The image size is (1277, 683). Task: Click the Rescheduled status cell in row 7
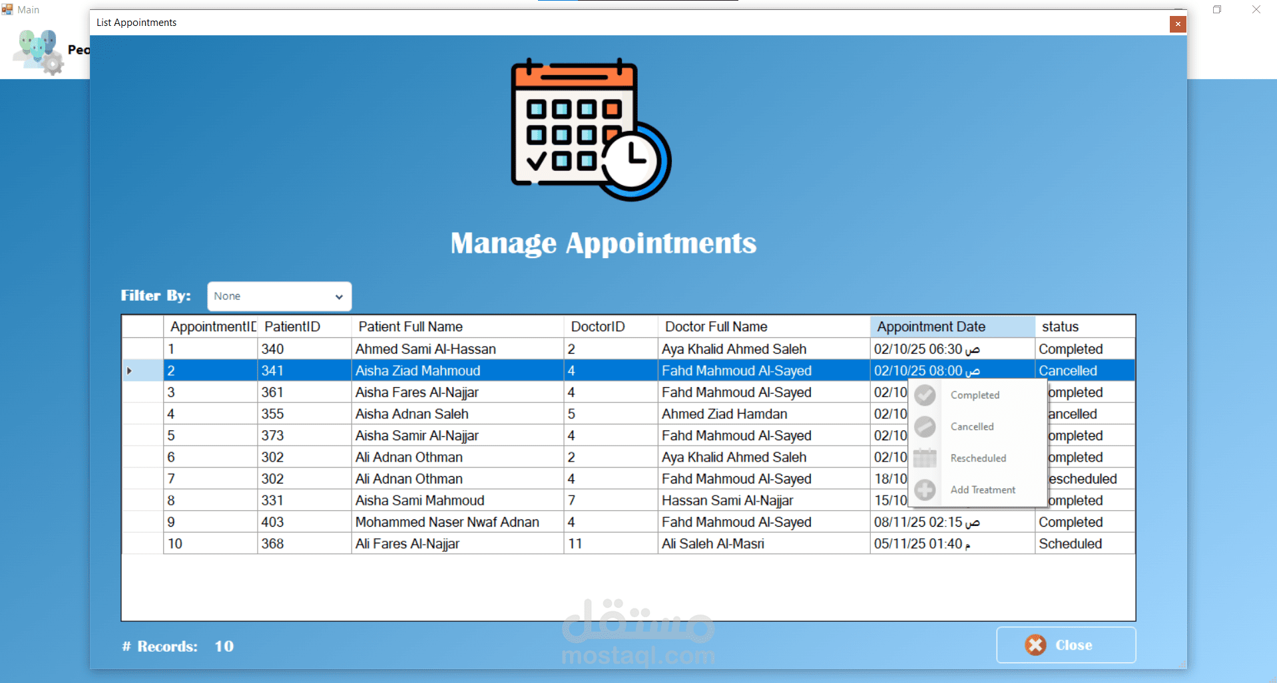1091,479
